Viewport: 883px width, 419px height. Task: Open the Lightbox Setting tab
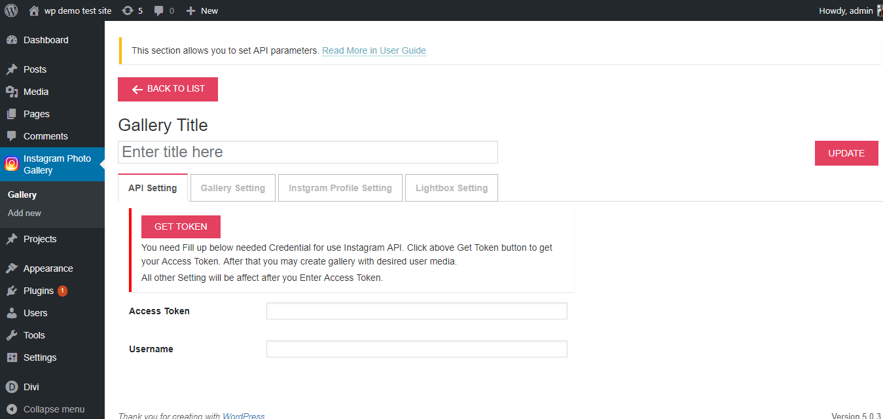(x=452, y=188)
